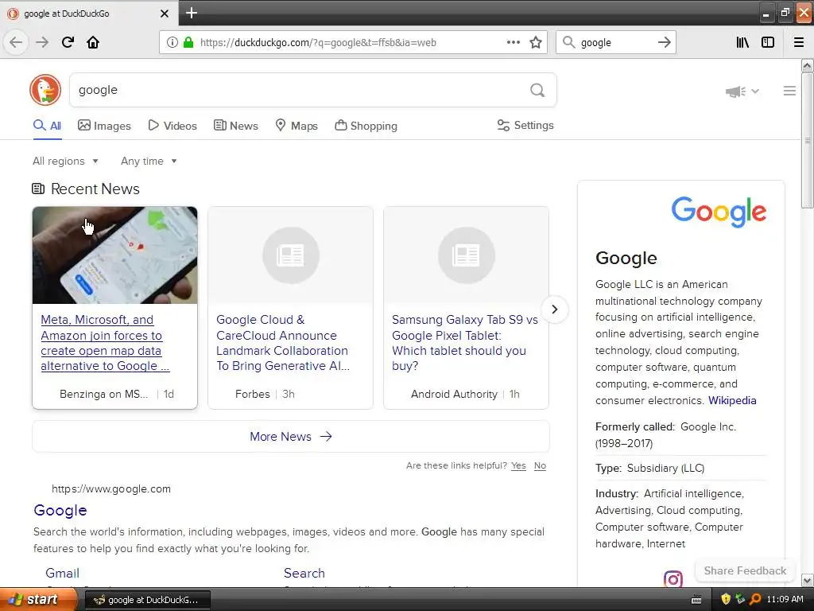Click the More News button
The height and width of the screenshot is (611, 814).
pyautogui.click(x=291, y=437)
